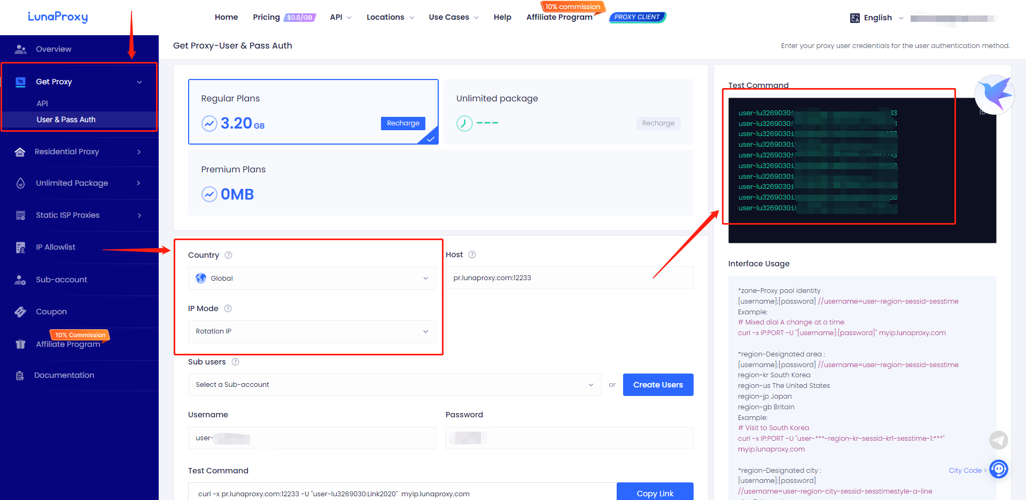
Task: Click the language translate icon
Action: point(854,18)
